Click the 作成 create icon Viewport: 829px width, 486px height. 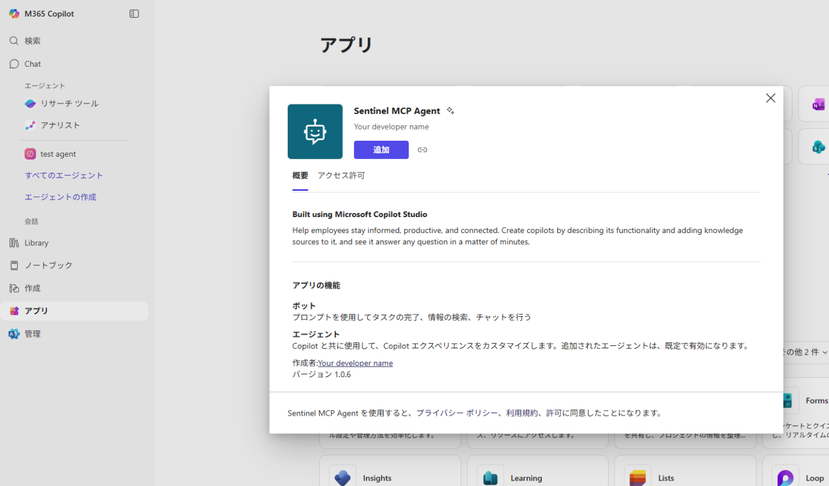pyautogui.click(x=14, y=289)
